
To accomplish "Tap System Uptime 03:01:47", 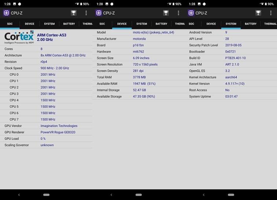I will [x=232, y=96].
